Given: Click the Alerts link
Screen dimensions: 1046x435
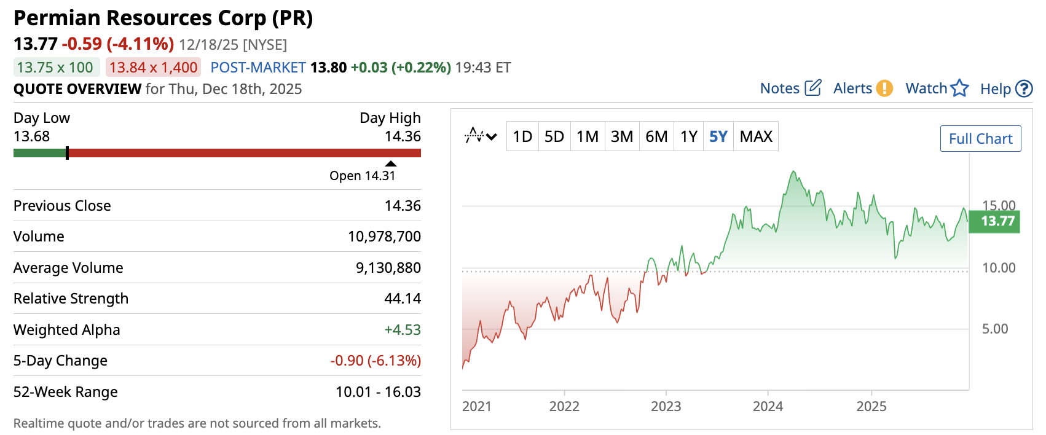Looking at the screenshot, I should pos(852,88).
